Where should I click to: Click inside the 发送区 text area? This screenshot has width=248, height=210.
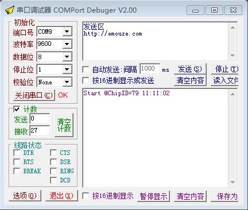(x=156, y=41)
